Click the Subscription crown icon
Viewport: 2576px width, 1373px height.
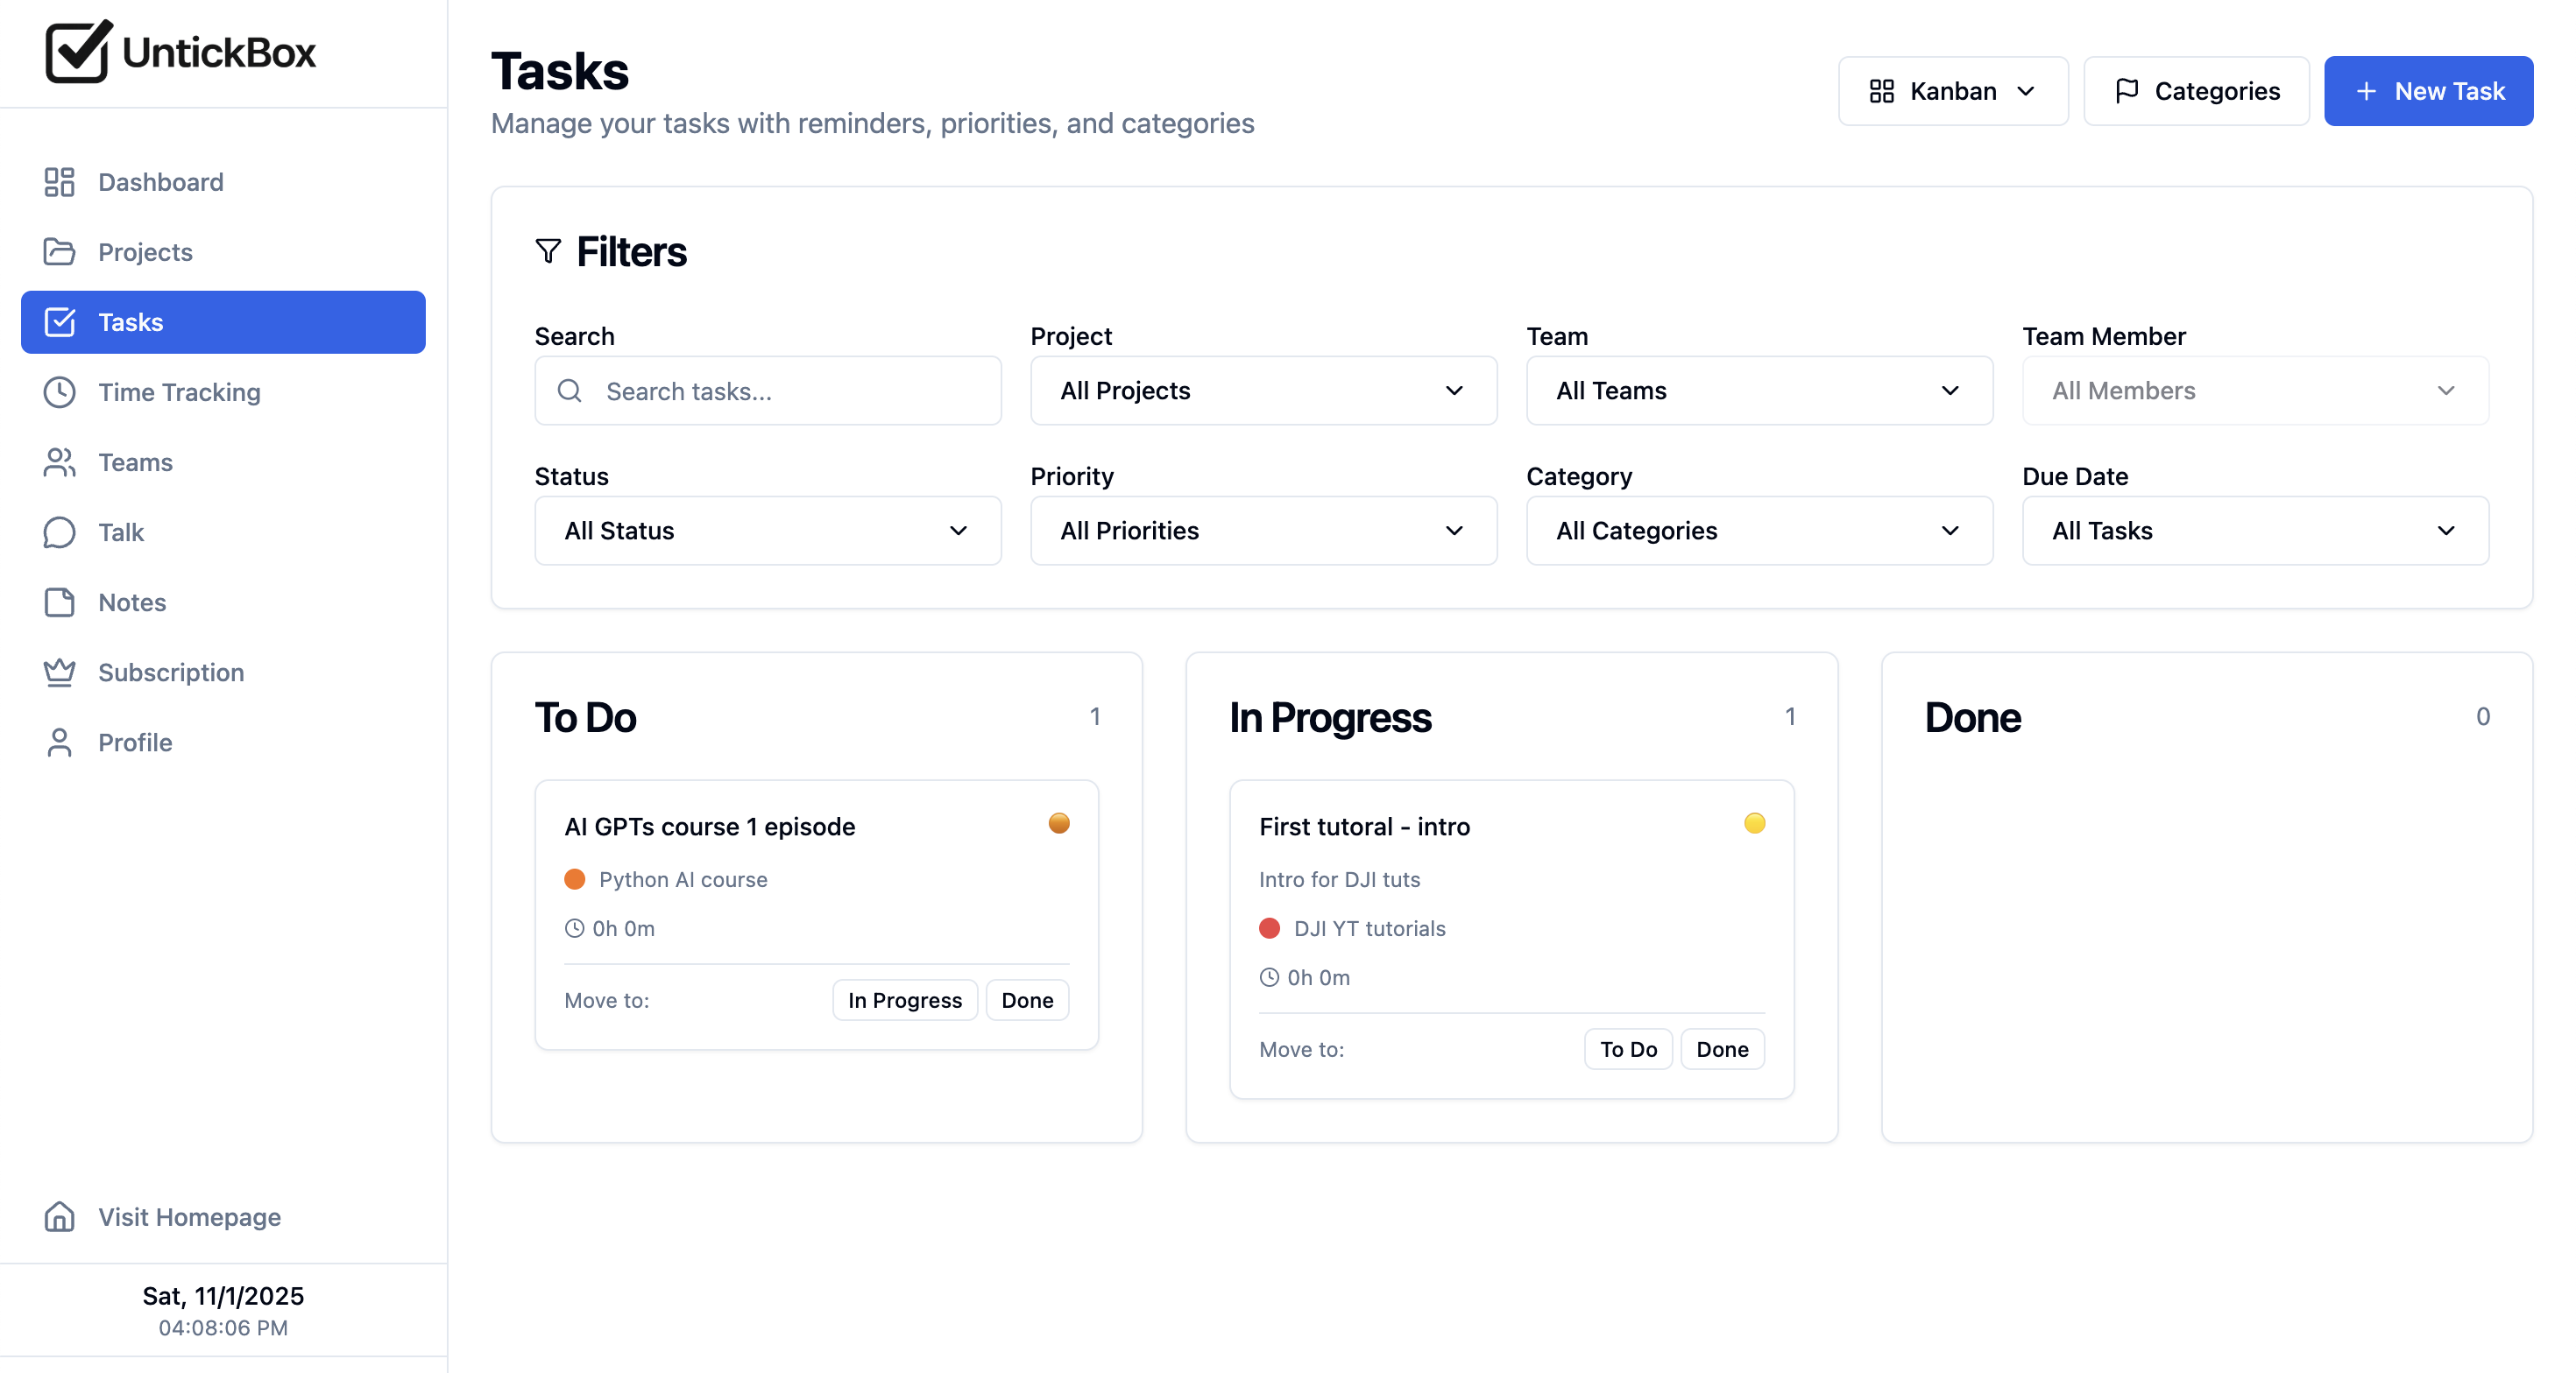(x=59, y=672)
